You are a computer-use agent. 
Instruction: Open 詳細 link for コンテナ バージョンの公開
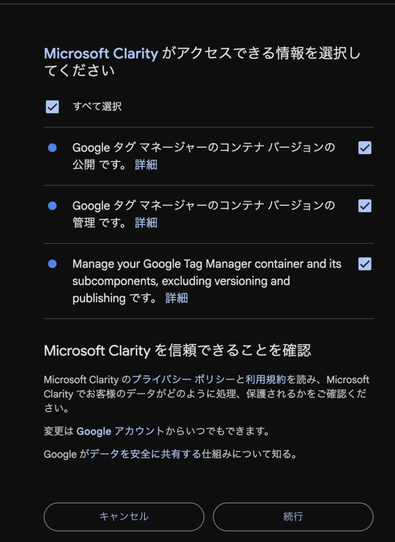click(146, 165)
